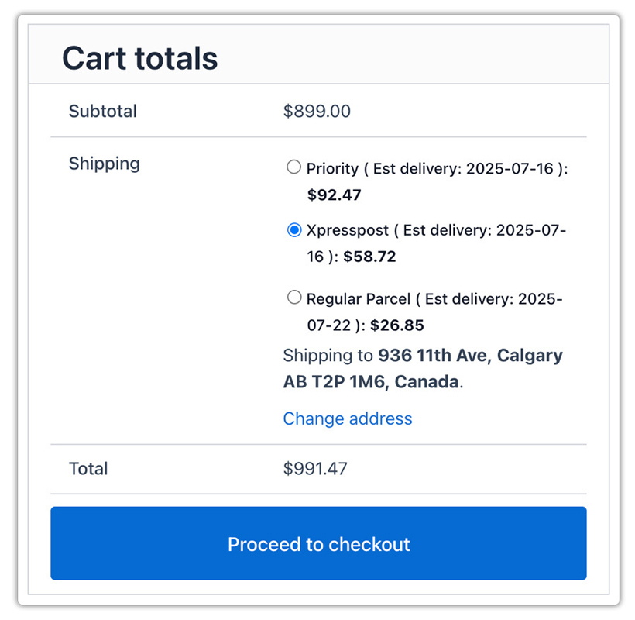
Task: Choose the Regular Parcel shipping method
Action: coord(294,297)
